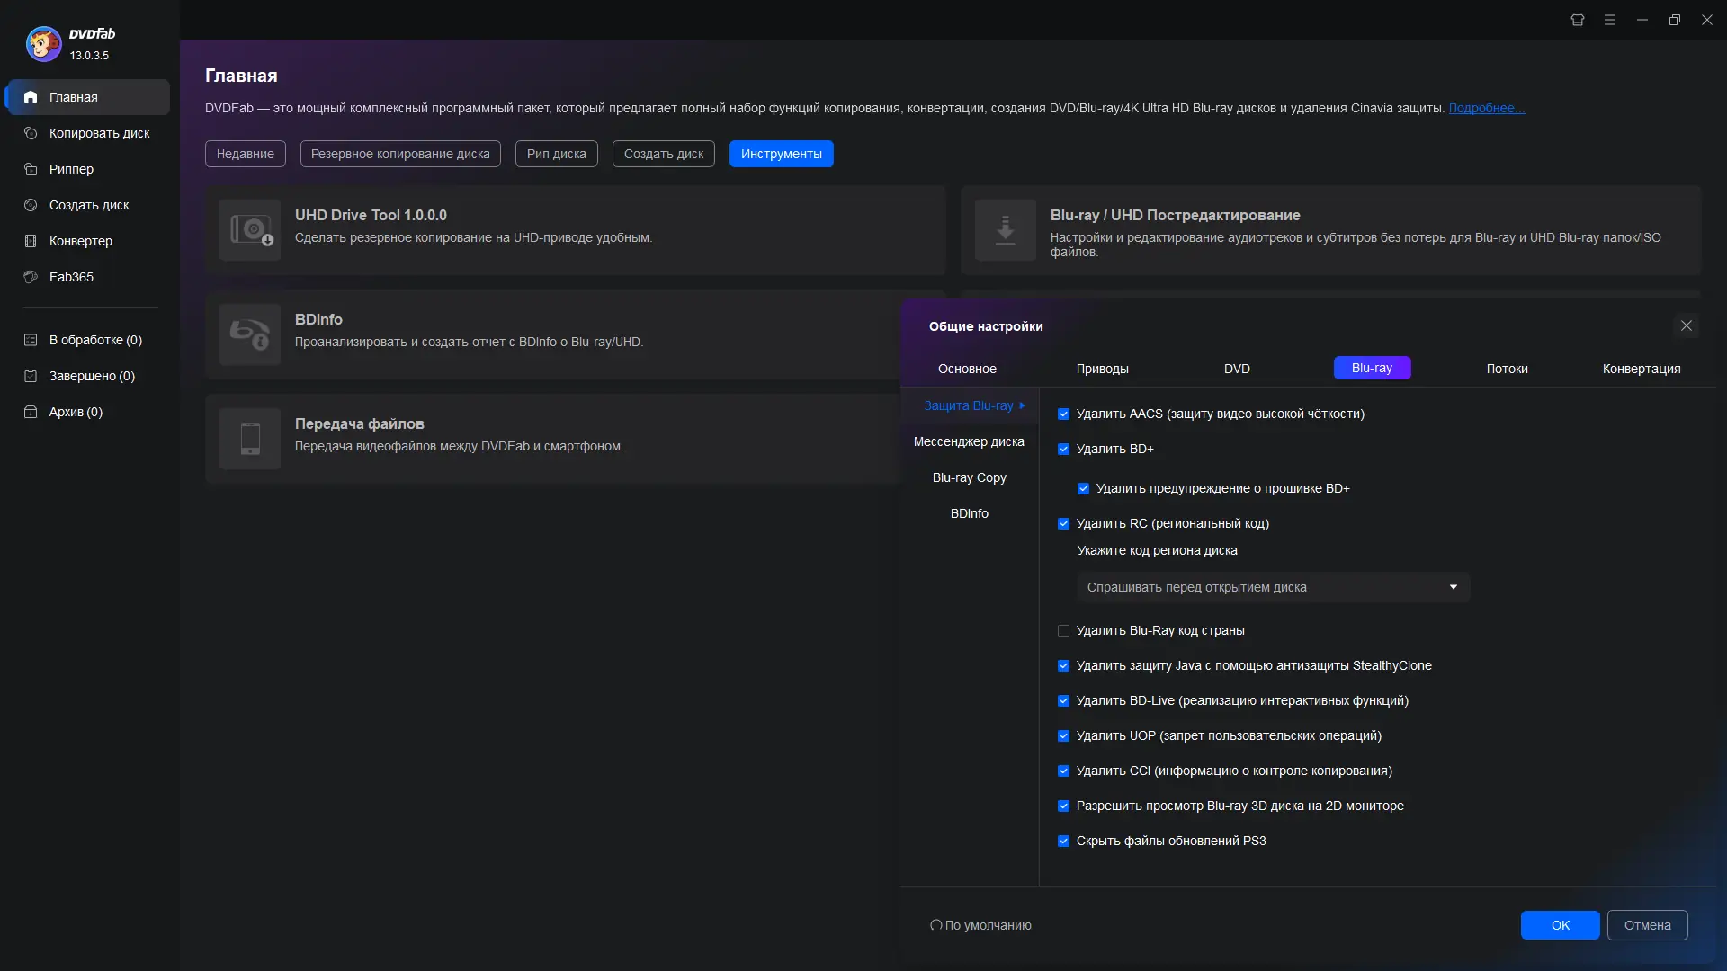Open the Fab365 sidebar item
Screen dimensions: 1727x971
pos(71,277)
